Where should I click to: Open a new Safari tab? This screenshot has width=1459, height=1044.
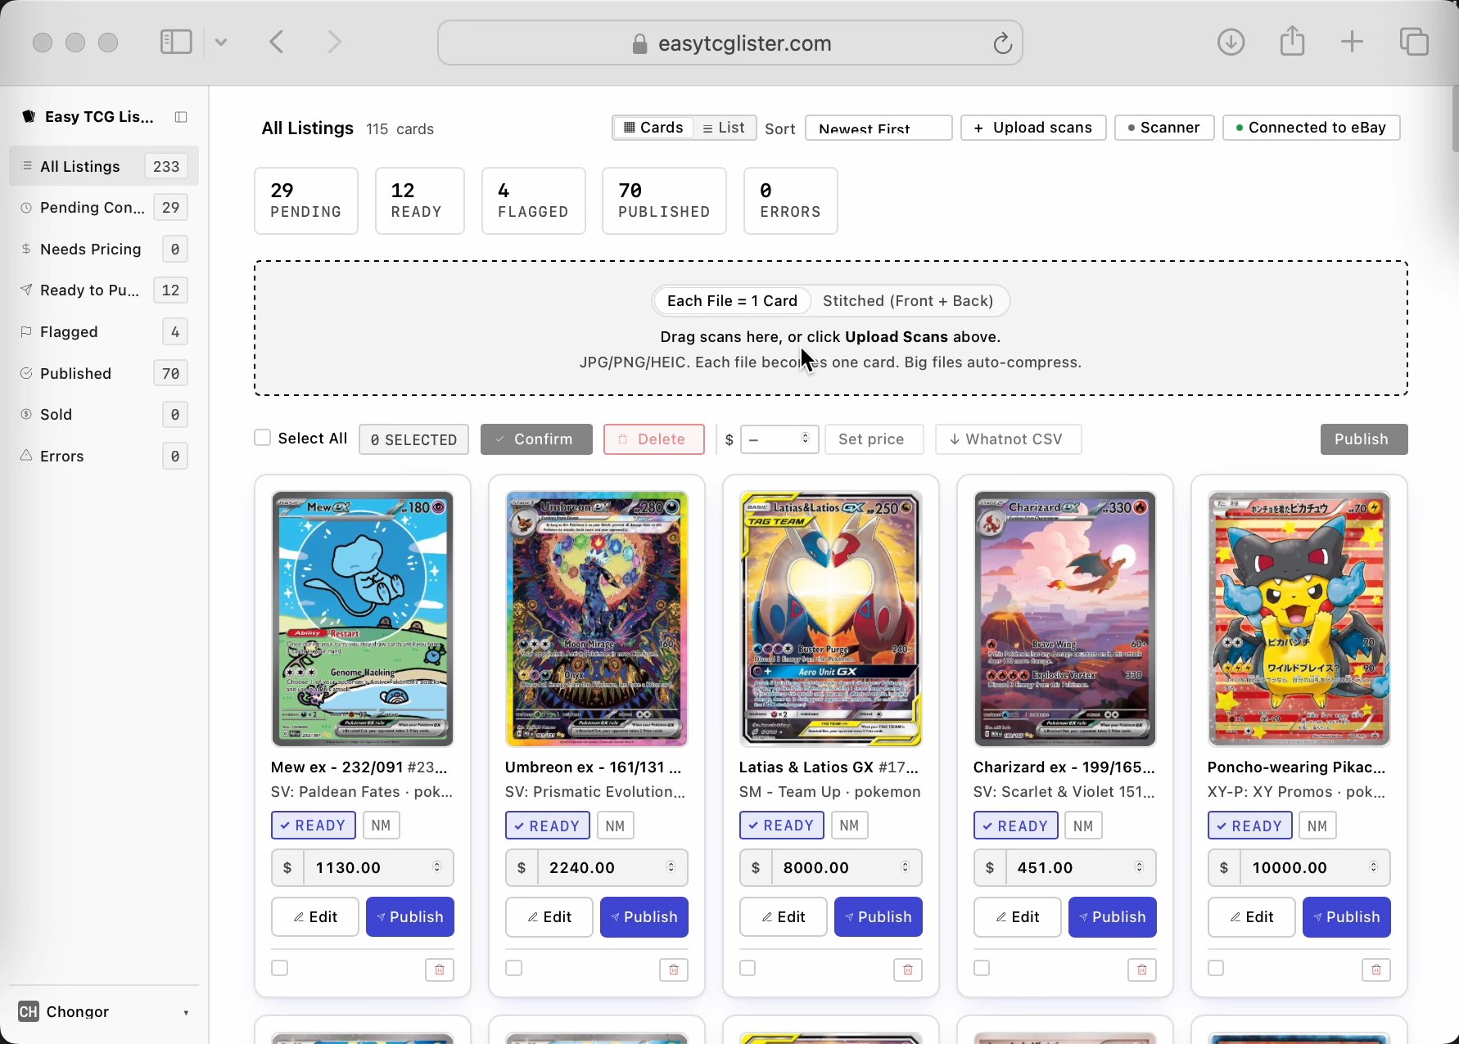tap(1353, 42)
